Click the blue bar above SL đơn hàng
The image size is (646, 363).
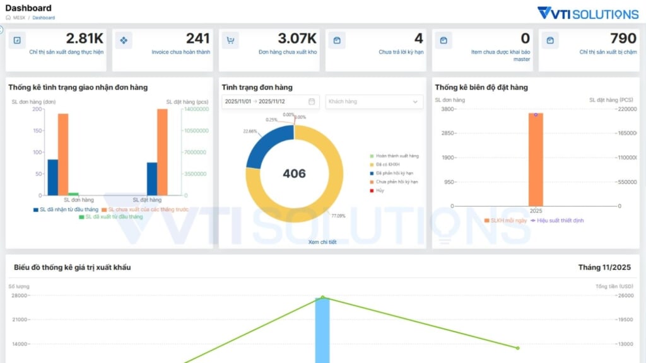(53, 177)
